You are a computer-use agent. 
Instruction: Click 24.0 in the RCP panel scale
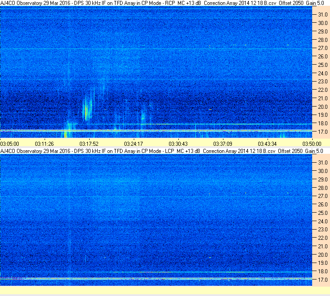tap(323, 74)
